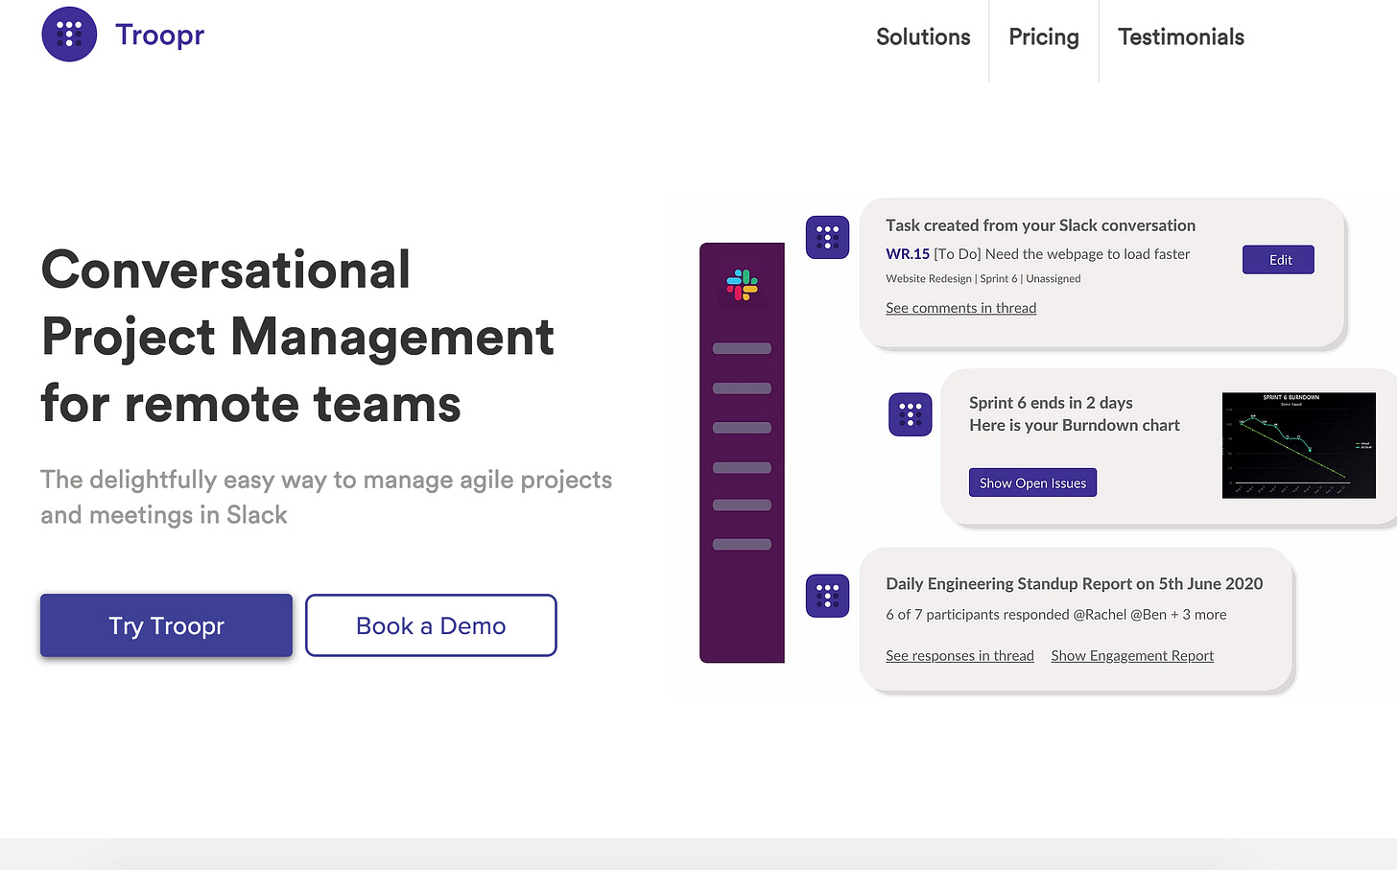Open the Solutions menu item
The image size is (1397, 870).
tap(923, 37)
